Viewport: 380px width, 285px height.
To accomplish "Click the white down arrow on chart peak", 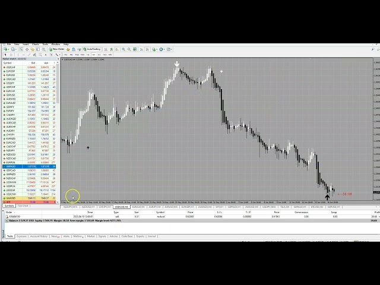I will click(x=177, y=64).
